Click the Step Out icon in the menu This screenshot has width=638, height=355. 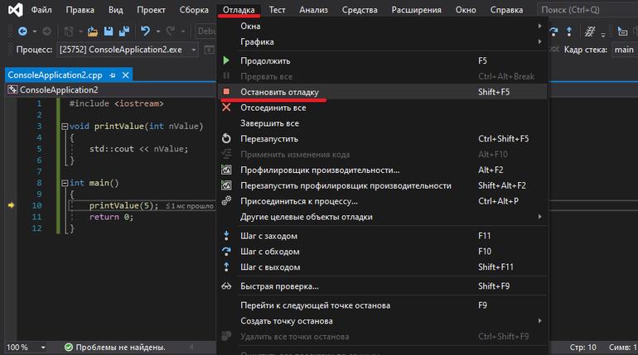click(226, 266)
